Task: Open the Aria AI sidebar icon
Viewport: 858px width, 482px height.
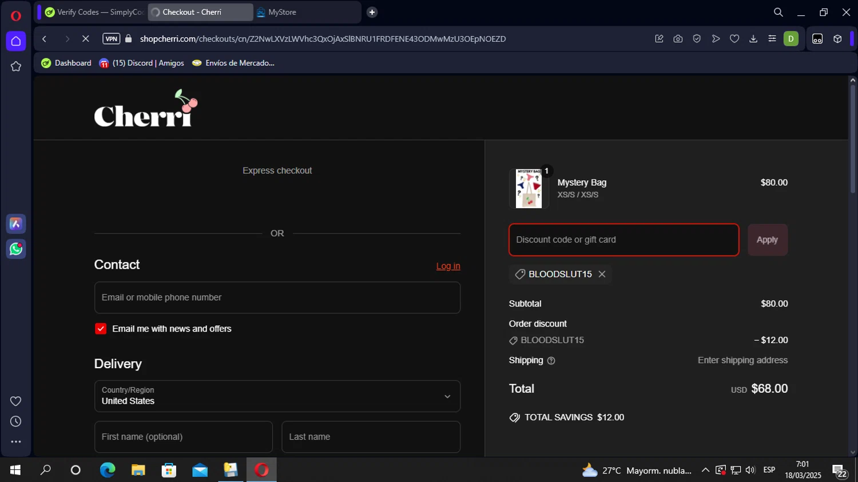Action: (16, 224)
